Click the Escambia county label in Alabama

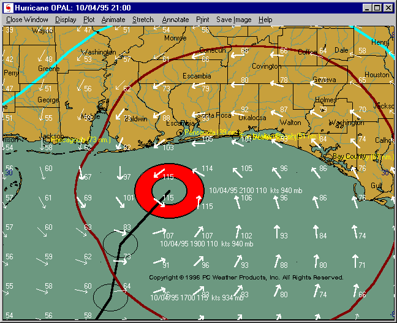pos(197,76)
